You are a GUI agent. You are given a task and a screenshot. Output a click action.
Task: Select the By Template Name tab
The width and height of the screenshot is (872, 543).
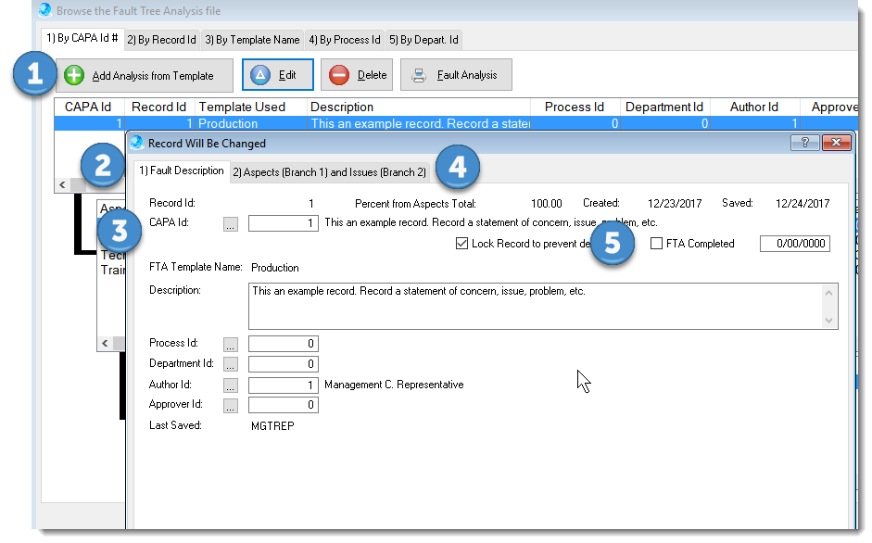pos(252,40)
